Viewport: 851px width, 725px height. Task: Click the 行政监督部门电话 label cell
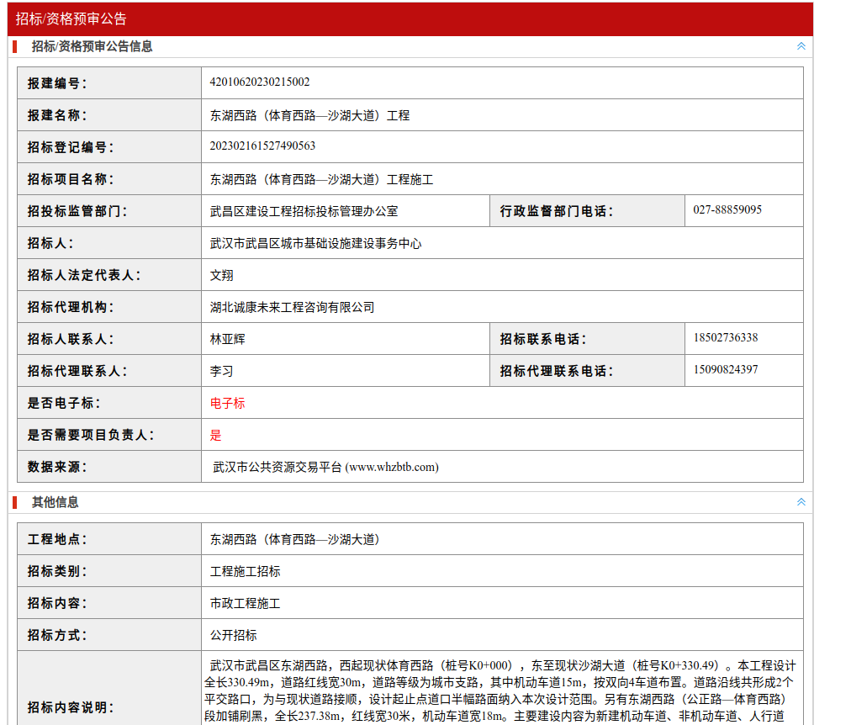tap(587, 211)
